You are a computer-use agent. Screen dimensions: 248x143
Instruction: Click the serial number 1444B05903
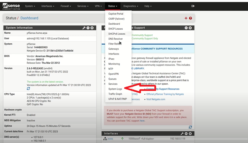[41, 47]
